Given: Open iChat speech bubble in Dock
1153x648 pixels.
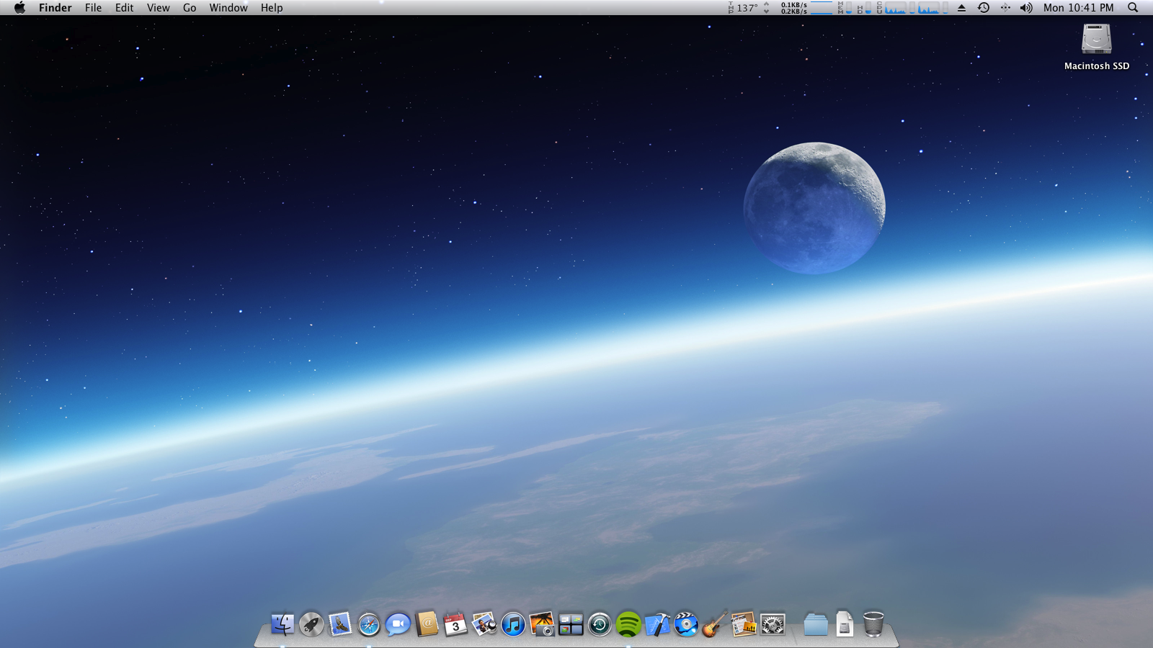Looking at the screenshot, I should coord(398,624).
